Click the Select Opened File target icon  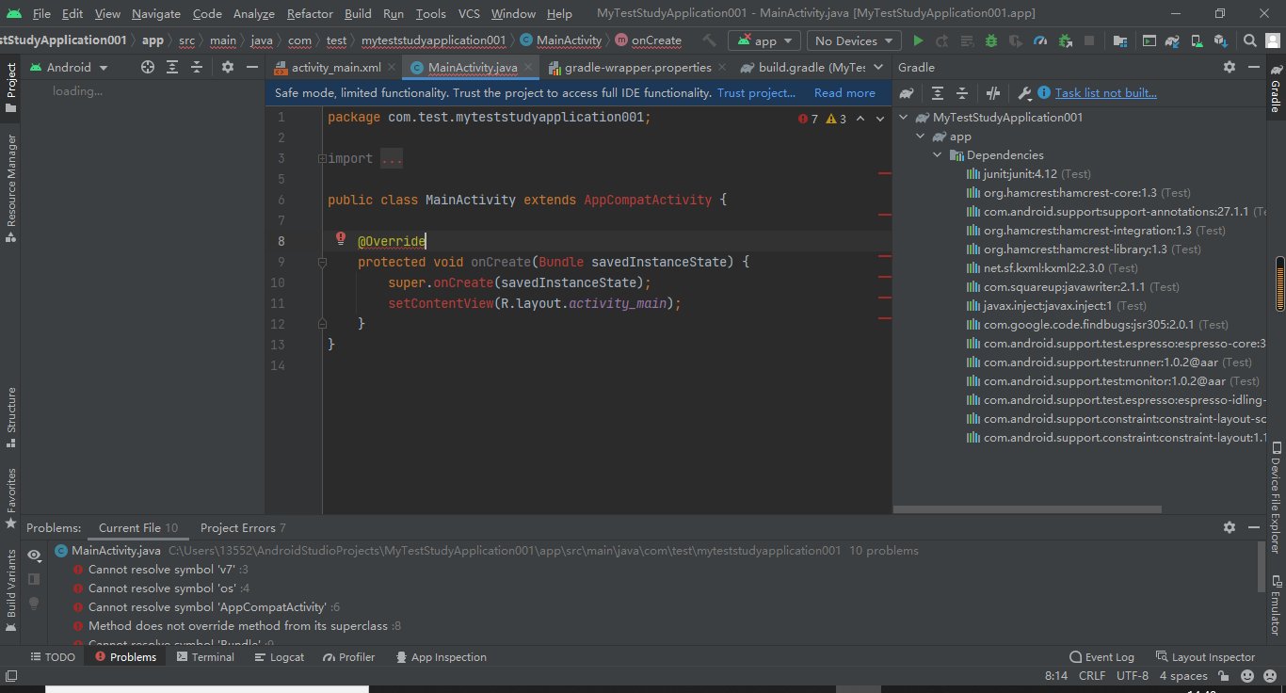click(148, 67)
